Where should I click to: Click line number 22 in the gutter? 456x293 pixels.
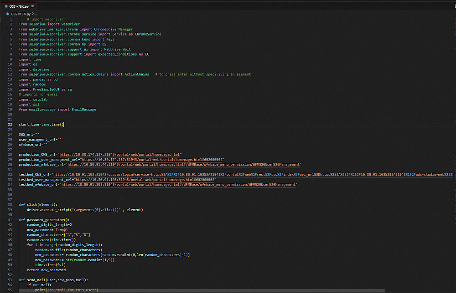[x=10, y=125]
